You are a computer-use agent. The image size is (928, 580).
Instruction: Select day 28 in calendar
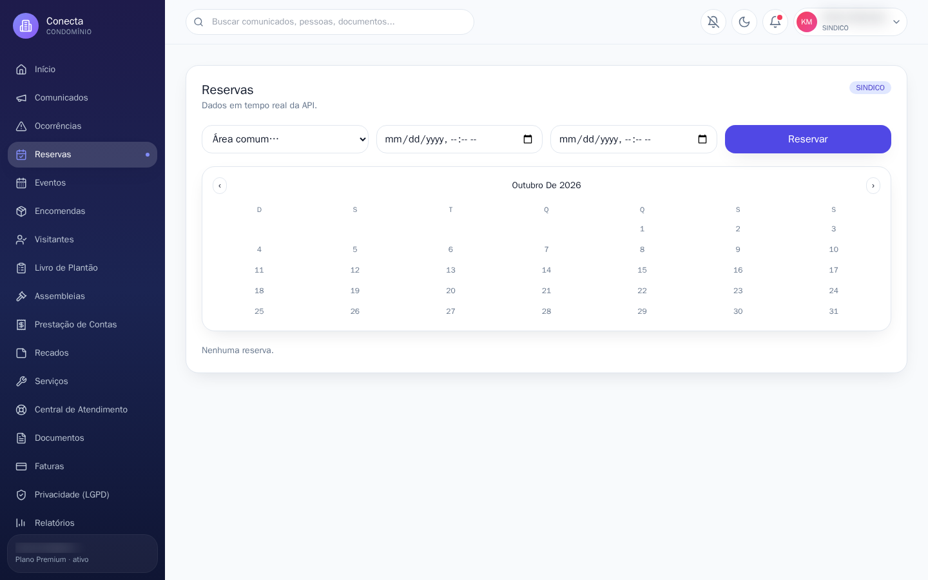pos(546,311)
